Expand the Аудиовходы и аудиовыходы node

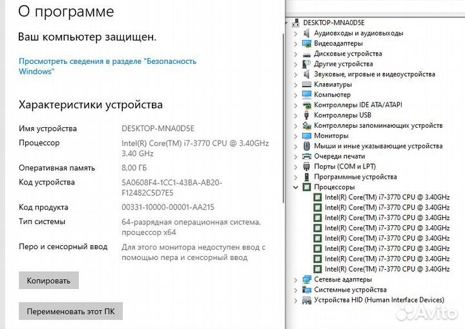coord(295,34)
